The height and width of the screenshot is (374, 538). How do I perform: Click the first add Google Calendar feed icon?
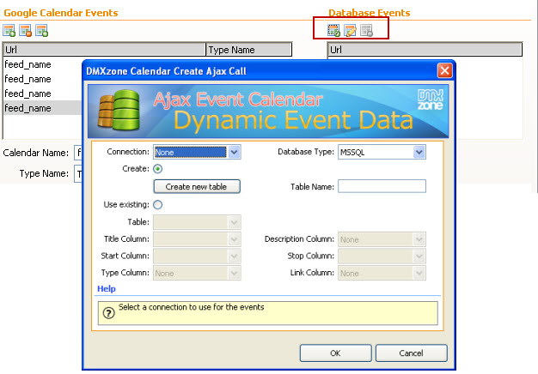(9, 31)
